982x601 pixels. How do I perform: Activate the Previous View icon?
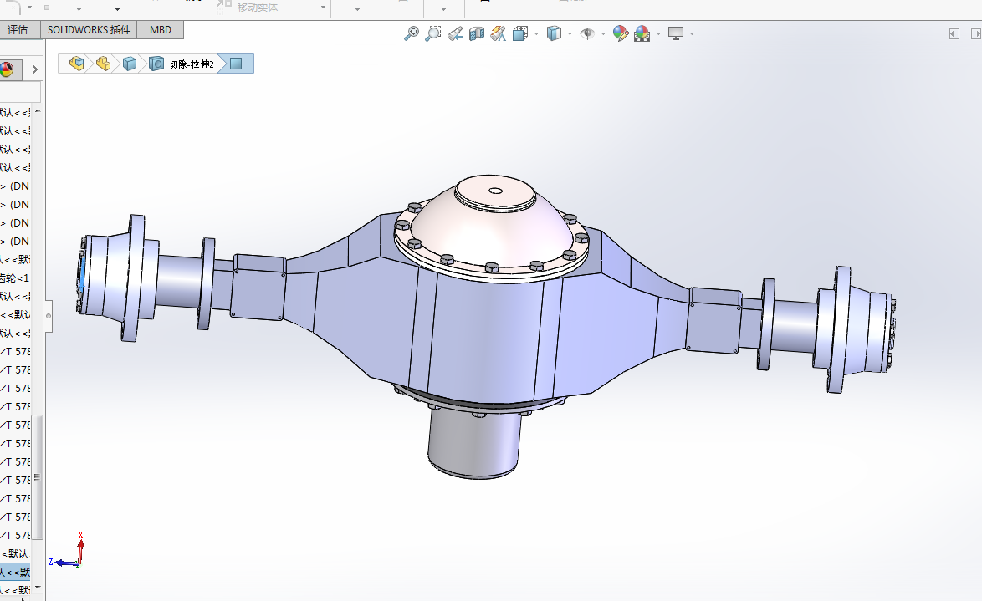(455, 33)
